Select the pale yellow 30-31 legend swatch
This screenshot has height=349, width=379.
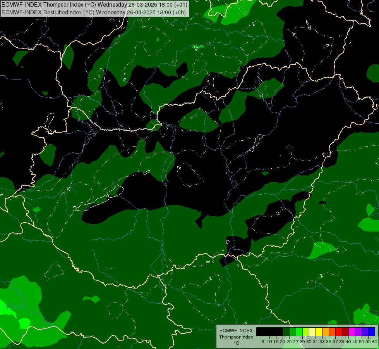tap(312, 332)
